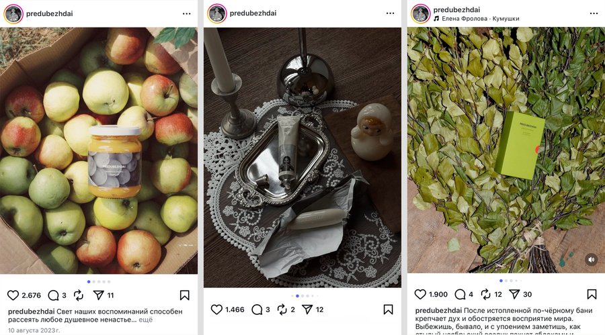Like the silver tray post

pyautogui.click(x=216, y=309)
